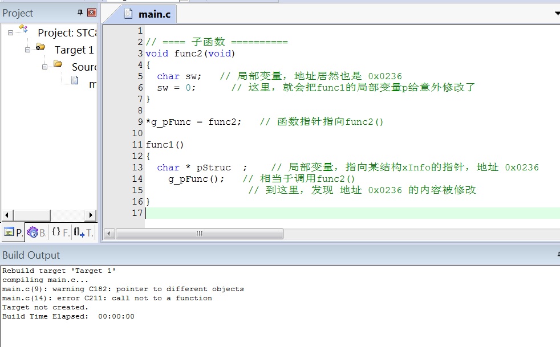
Task: Open the Templates tab
Action: [x=83, y=232]
